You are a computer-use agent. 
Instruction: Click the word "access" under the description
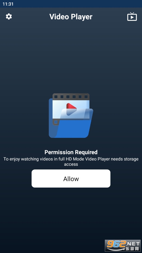tap(71, 164)
